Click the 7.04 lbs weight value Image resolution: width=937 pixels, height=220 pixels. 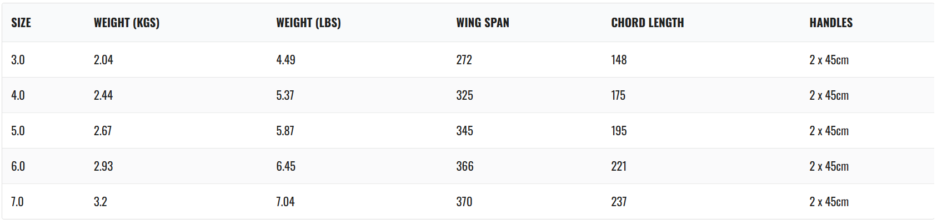pyautogui.click(x=285, y=202)
